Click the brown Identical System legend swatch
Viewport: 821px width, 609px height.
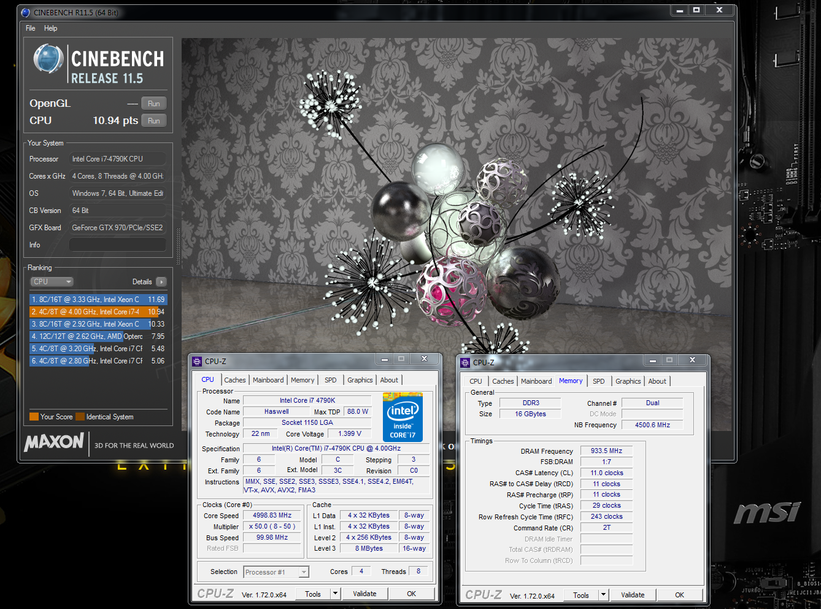tap(80, 417)
